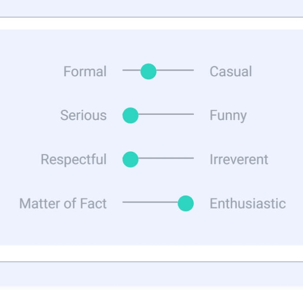Click the Serious to Funny slider handle
303x290 pixels.
click(130, 116)
